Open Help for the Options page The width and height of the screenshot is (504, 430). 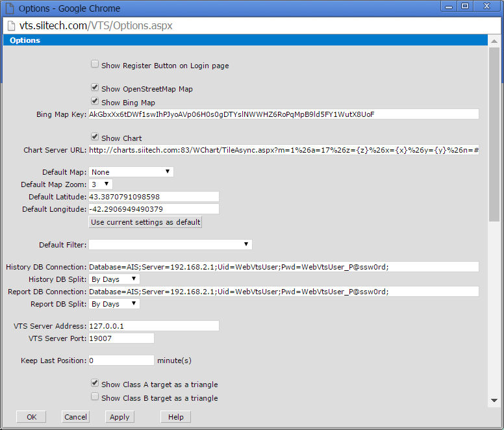click(176, 417)
